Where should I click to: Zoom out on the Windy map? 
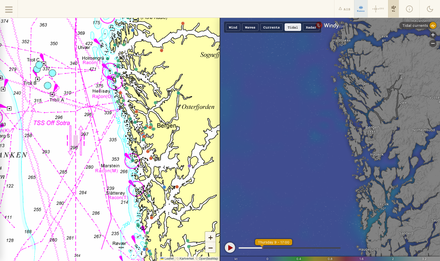(433, 43)
